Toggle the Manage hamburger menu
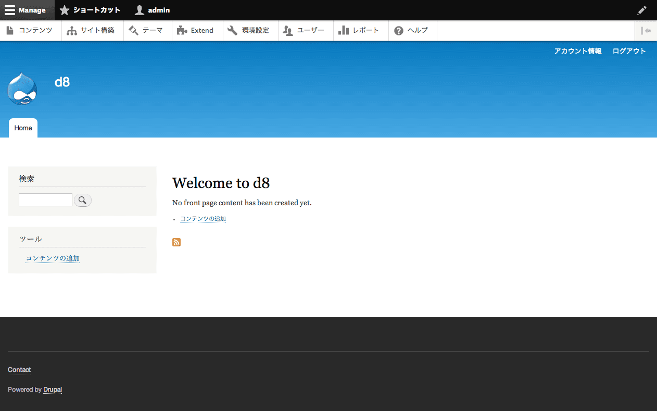The height and width of the screenshot is (411, 657). click(26, 10)
